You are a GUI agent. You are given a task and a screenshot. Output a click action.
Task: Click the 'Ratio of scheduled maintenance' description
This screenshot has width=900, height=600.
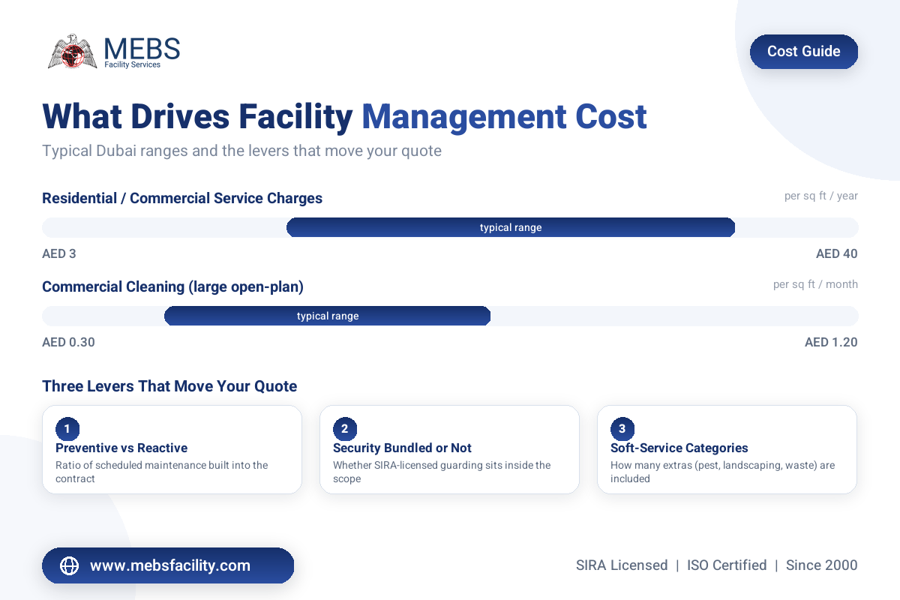[161, 472]
